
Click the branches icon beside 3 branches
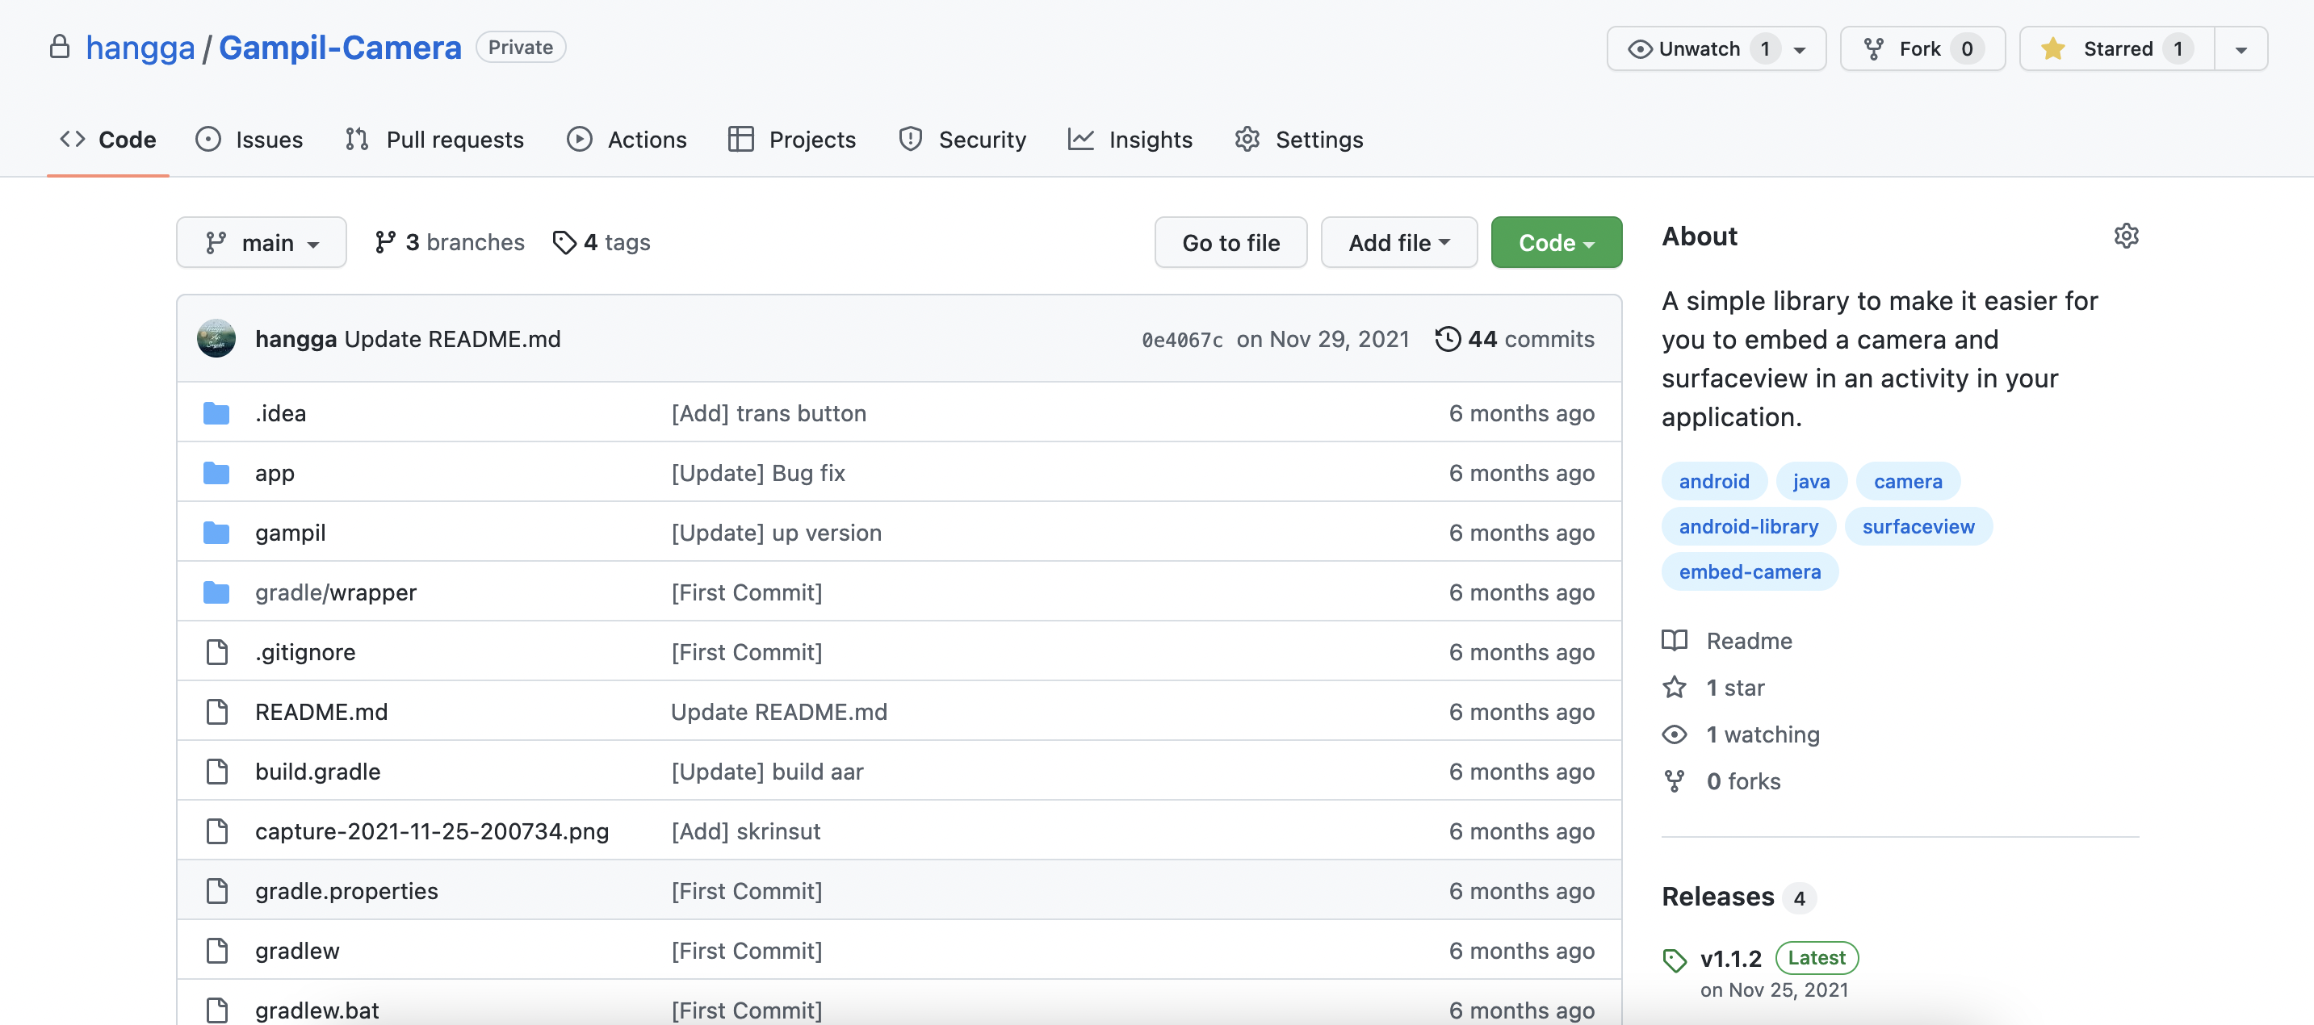click(385, 243)
